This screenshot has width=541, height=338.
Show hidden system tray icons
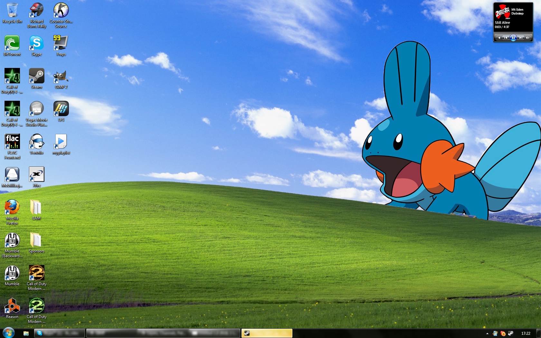(x=487, y=333)
